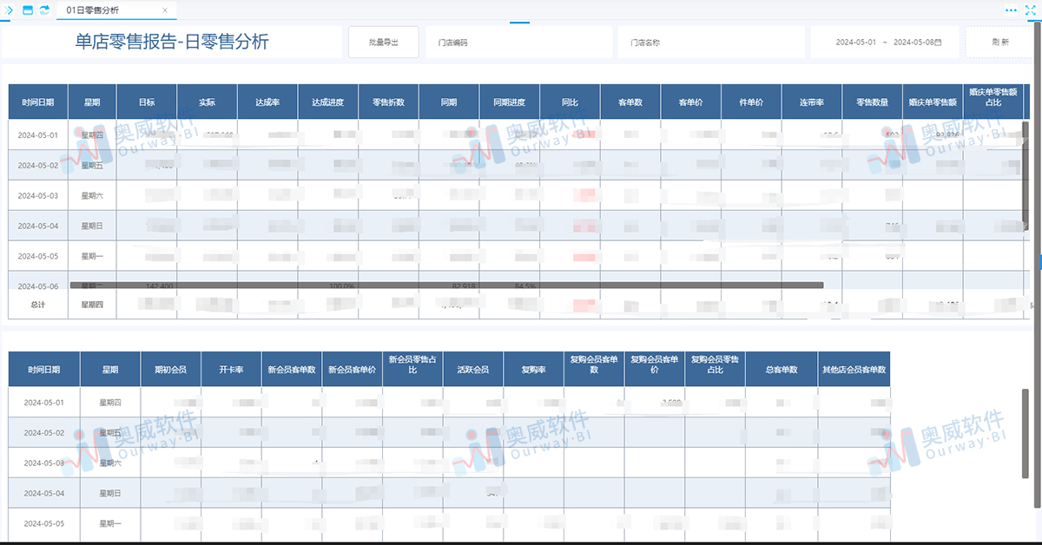
Task: Click the 客单价 column header
Action: [x=691, y=102]
